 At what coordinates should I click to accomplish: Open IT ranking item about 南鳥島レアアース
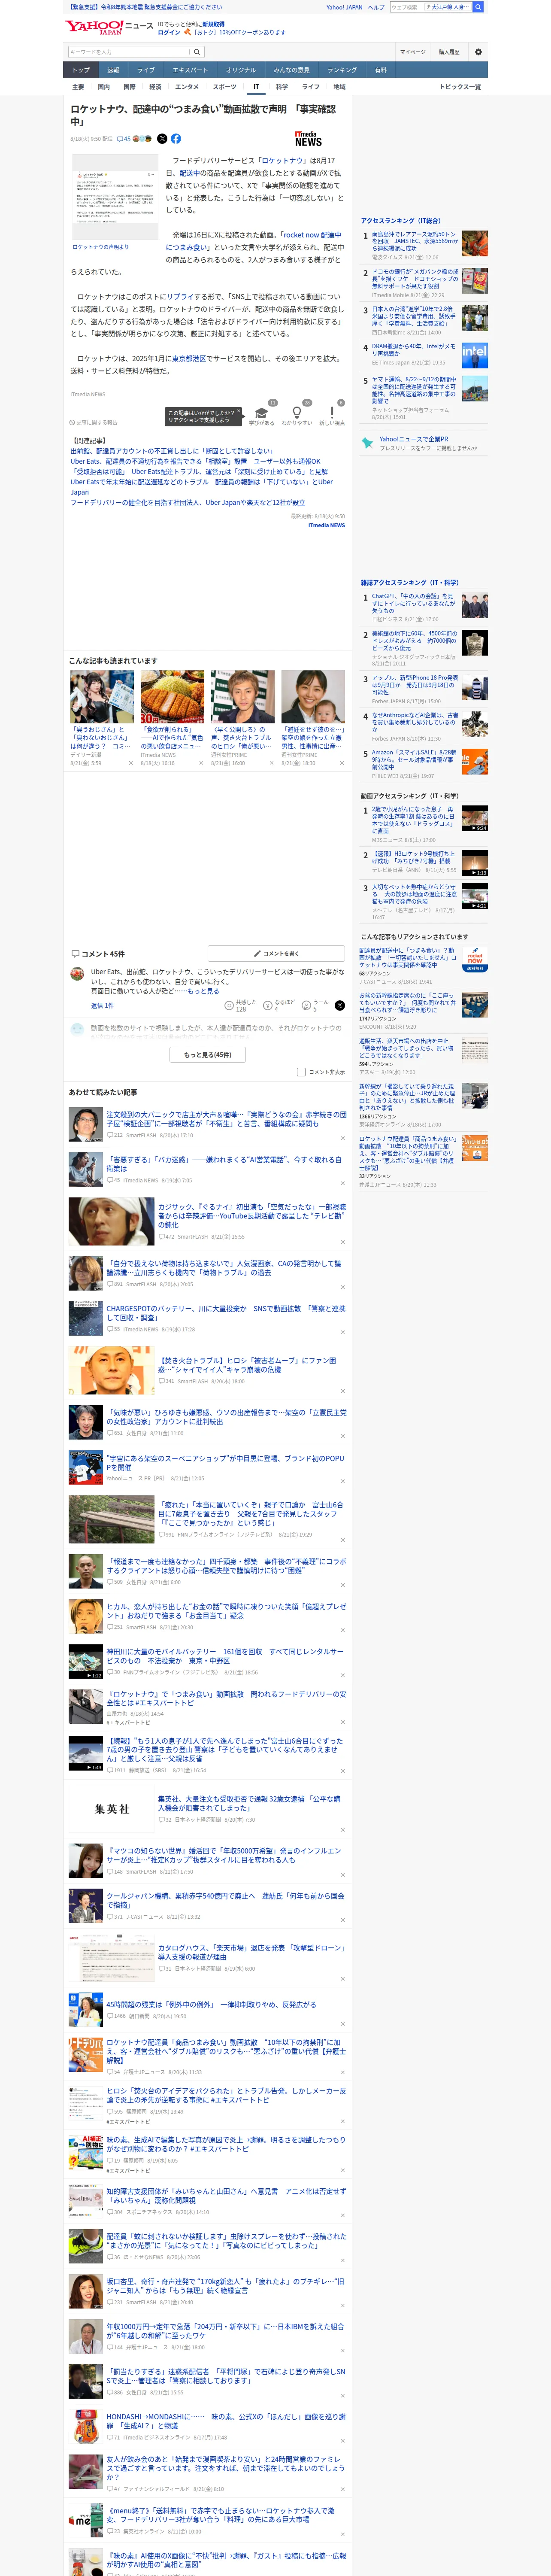click(414, 240)
